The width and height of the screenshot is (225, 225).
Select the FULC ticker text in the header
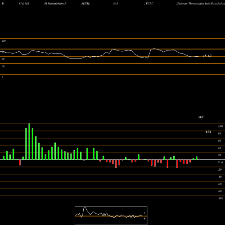pyautogui.click(x=149, y=4)
